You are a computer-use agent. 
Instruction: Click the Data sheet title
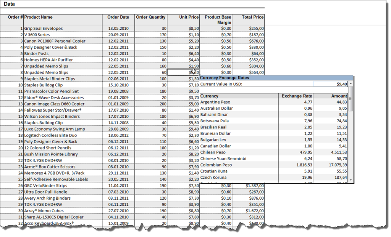tap(9, 4)
